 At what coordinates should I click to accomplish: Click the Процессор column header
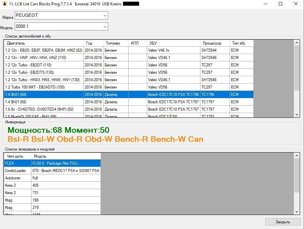[x=215, y=43]
